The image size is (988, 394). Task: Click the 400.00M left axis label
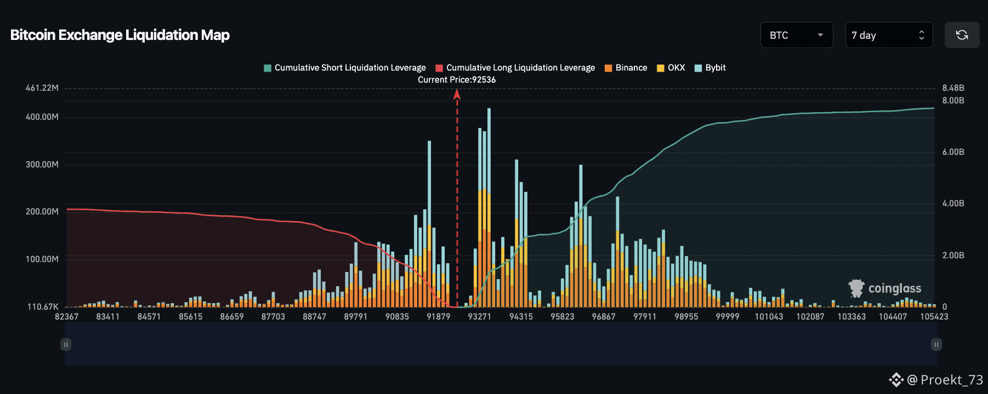(42, 117)
